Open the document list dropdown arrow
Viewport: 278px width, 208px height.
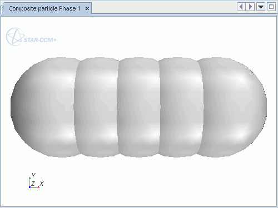pyautogui.click(x=261, y=7)
